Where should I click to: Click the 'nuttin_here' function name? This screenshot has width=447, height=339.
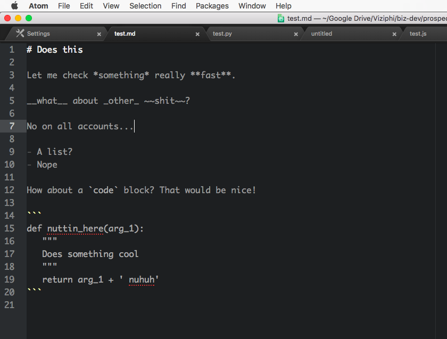(x=75, y=228)
